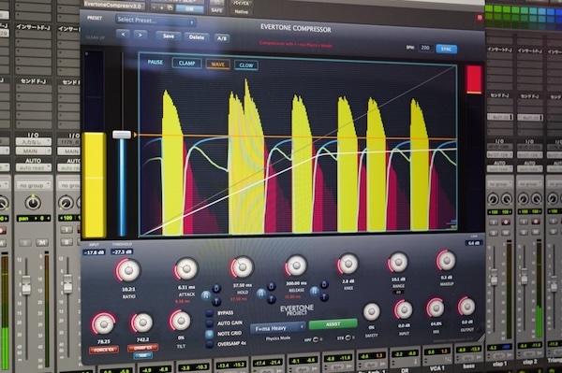This screenshot has height=373, width=562.
Task: Click the Native label in plugin header
Action: pyautogui.click(x=242, y=12)
